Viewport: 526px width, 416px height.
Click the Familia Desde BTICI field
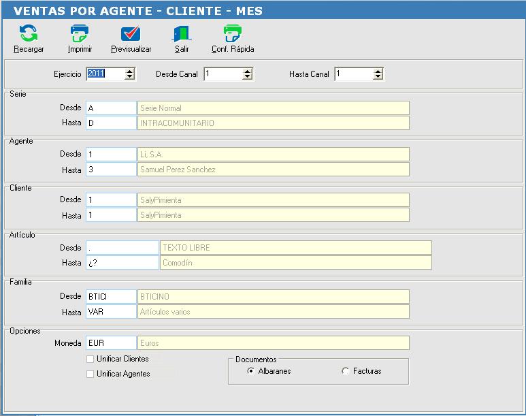pyautogui.click(x=111, y=296)
